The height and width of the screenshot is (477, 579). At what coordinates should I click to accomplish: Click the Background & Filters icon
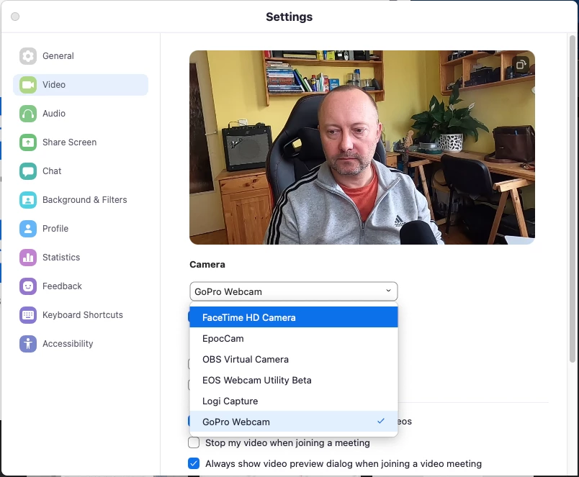coord(28,200)
